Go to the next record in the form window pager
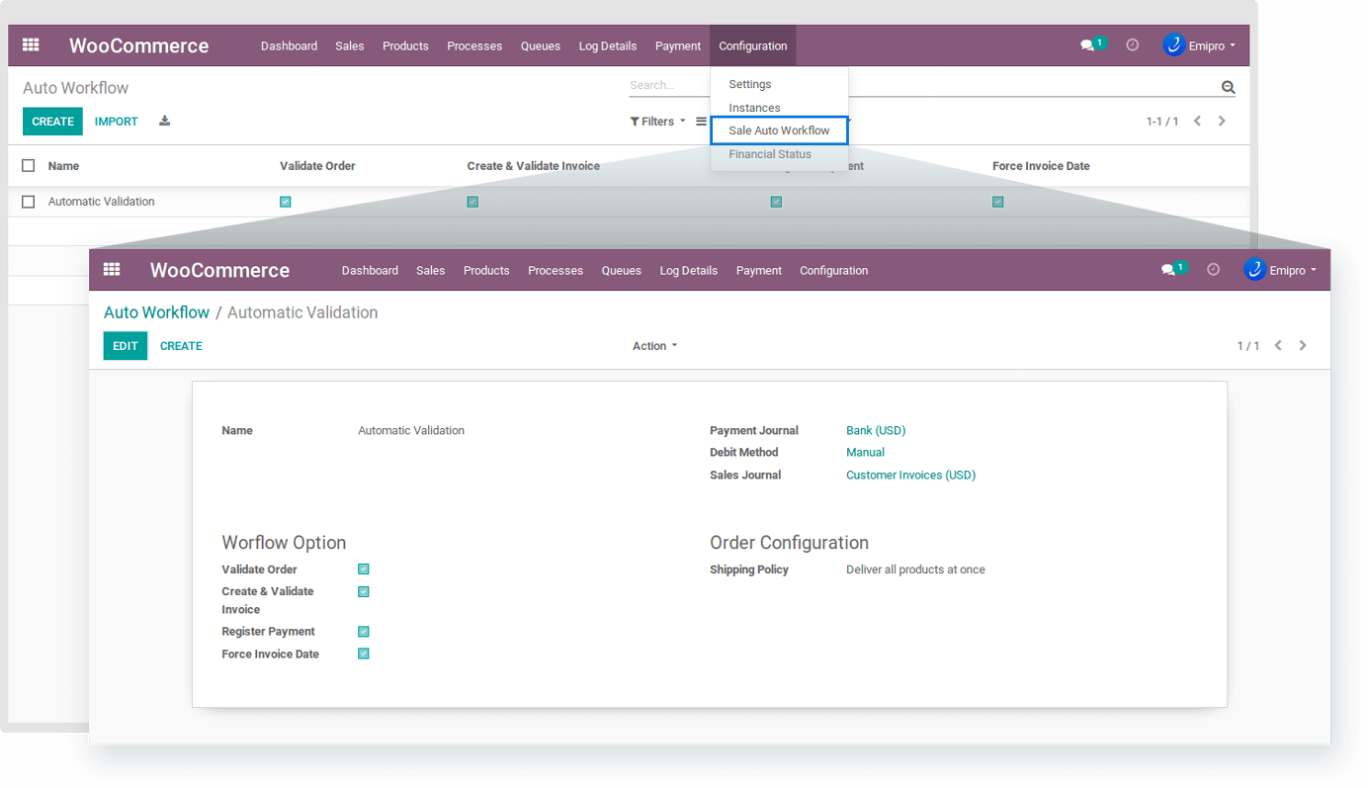The height and width of the screenshot is (788, 1368). pyautogui.click(x=1303, y=346)
